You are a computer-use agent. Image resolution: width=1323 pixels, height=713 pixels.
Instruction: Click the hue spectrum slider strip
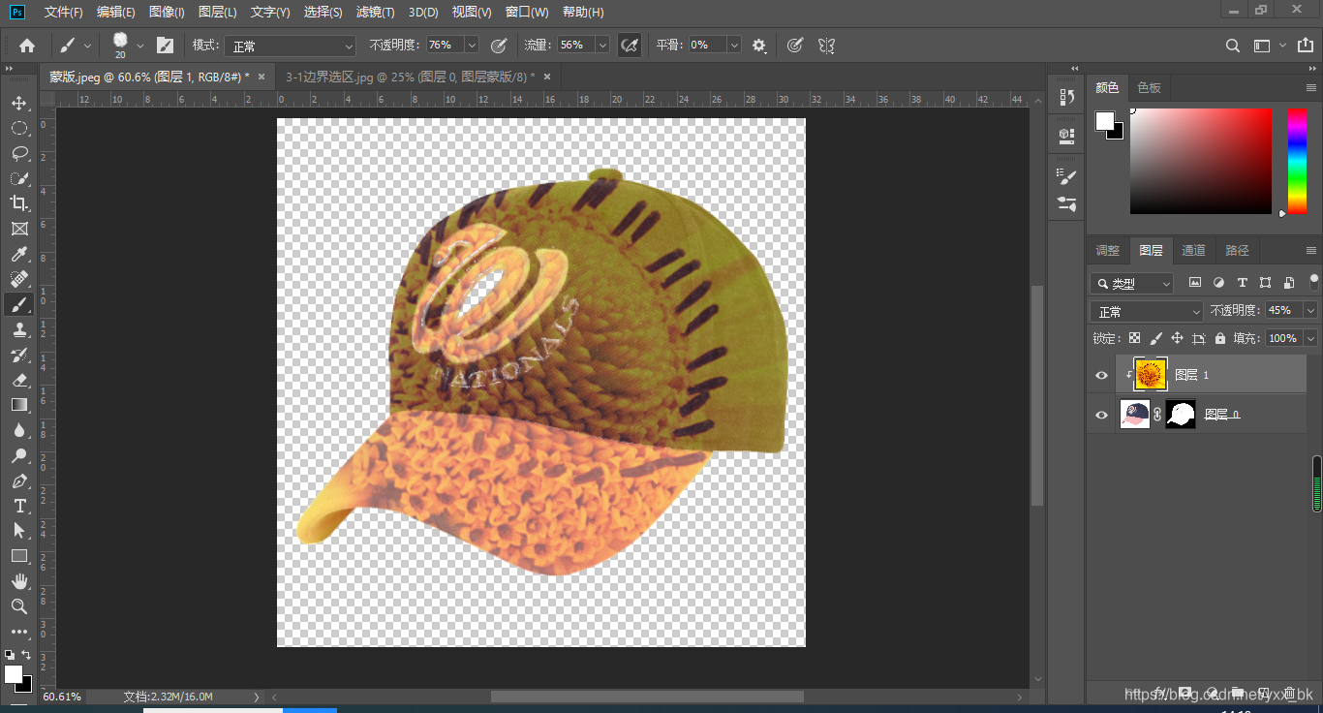click(x=1297, y=161)
